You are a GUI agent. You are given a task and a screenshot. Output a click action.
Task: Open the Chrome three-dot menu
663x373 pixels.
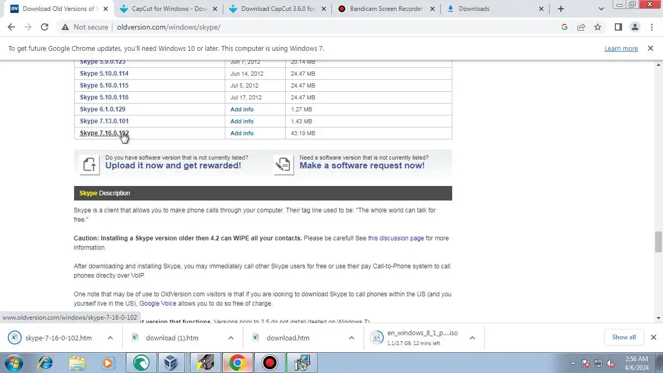651,27
